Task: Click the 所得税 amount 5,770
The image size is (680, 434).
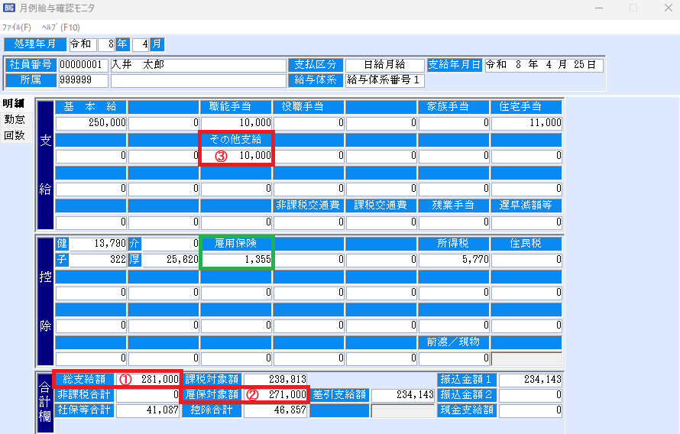Action: pyautogui.click(x=454, y=260)
